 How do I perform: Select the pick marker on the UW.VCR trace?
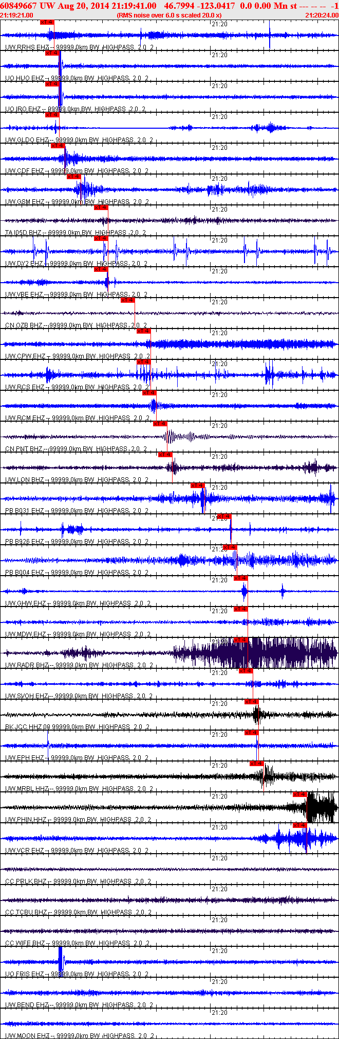[299, 825]
